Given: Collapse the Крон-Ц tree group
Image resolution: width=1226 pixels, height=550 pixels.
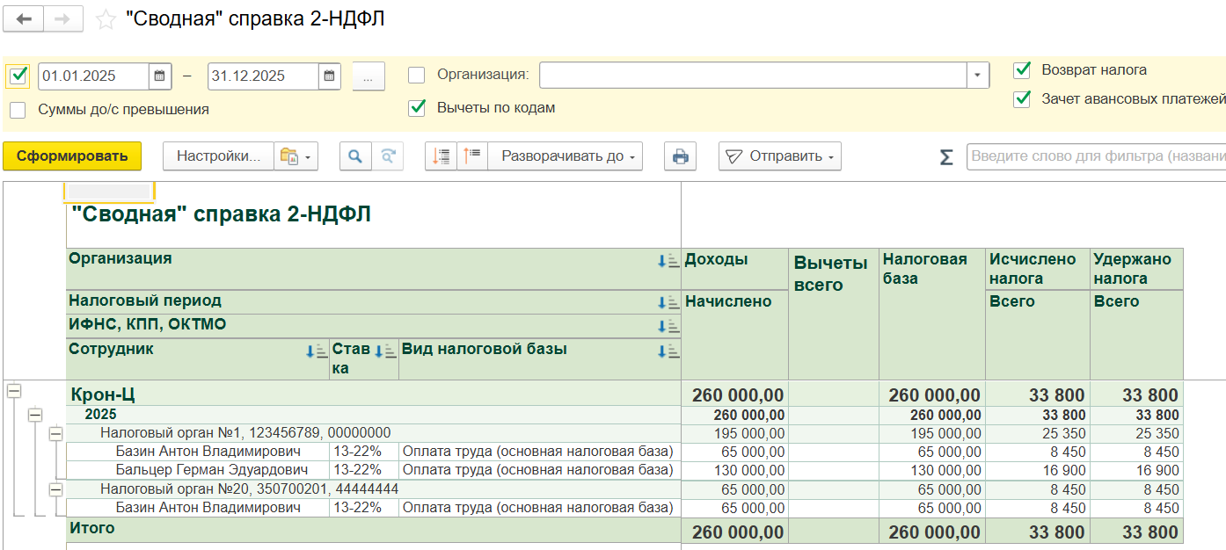Looking at the screenshot, I should click(x=14, y=393).
